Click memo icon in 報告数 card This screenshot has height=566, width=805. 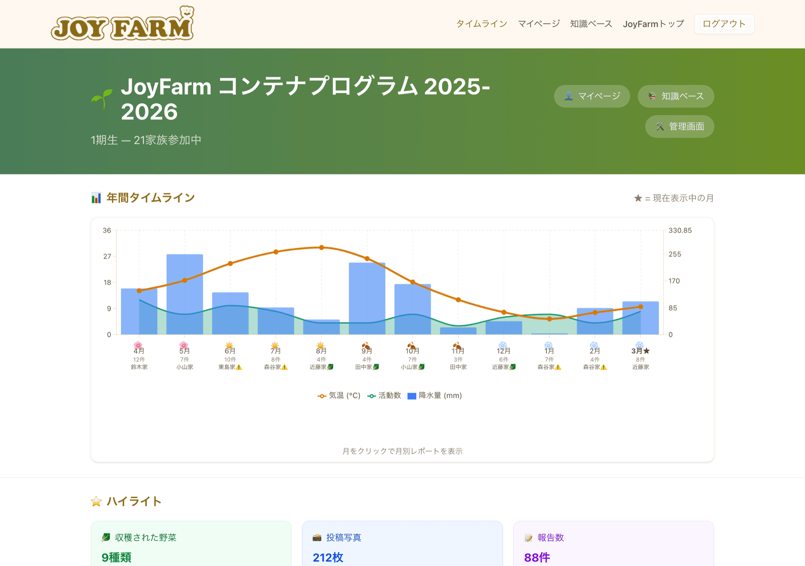[528, 537]
